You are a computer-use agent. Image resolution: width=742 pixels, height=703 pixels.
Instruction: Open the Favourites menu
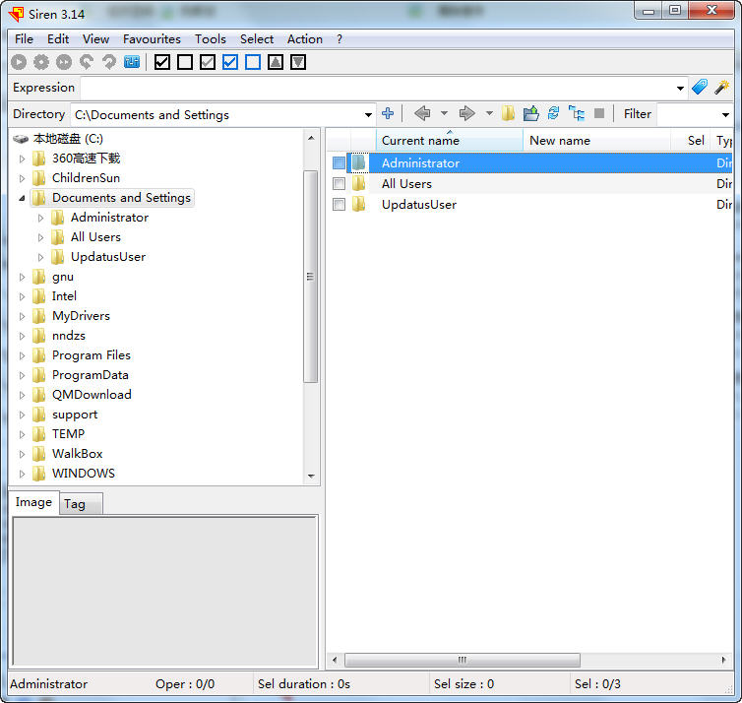[x=152, y=39]
